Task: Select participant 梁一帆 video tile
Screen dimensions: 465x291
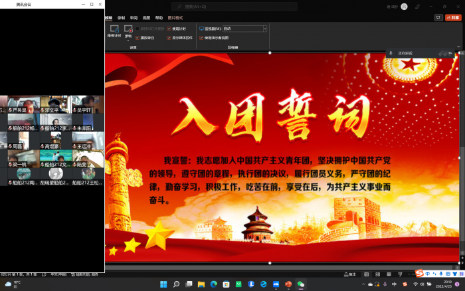Action: (x=23, y=159)
